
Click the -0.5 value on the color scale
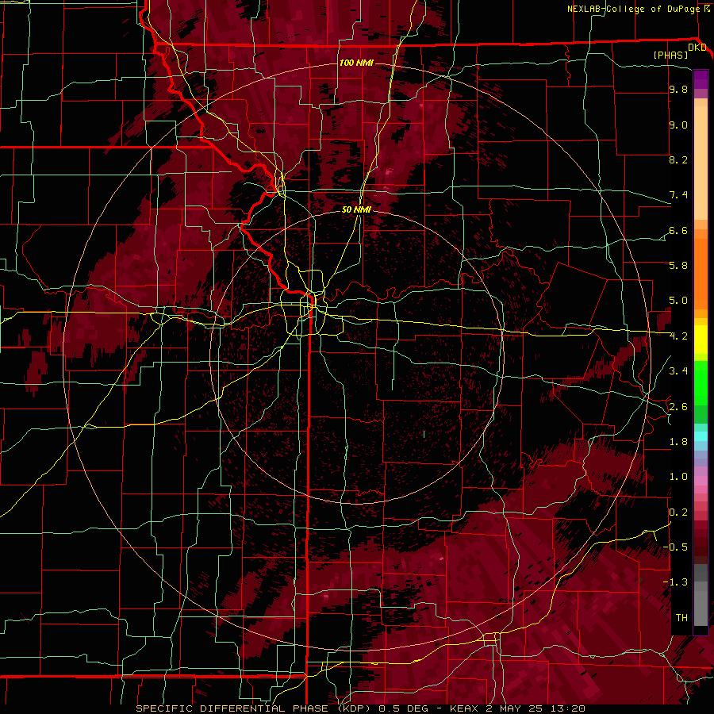coord(675,547)
